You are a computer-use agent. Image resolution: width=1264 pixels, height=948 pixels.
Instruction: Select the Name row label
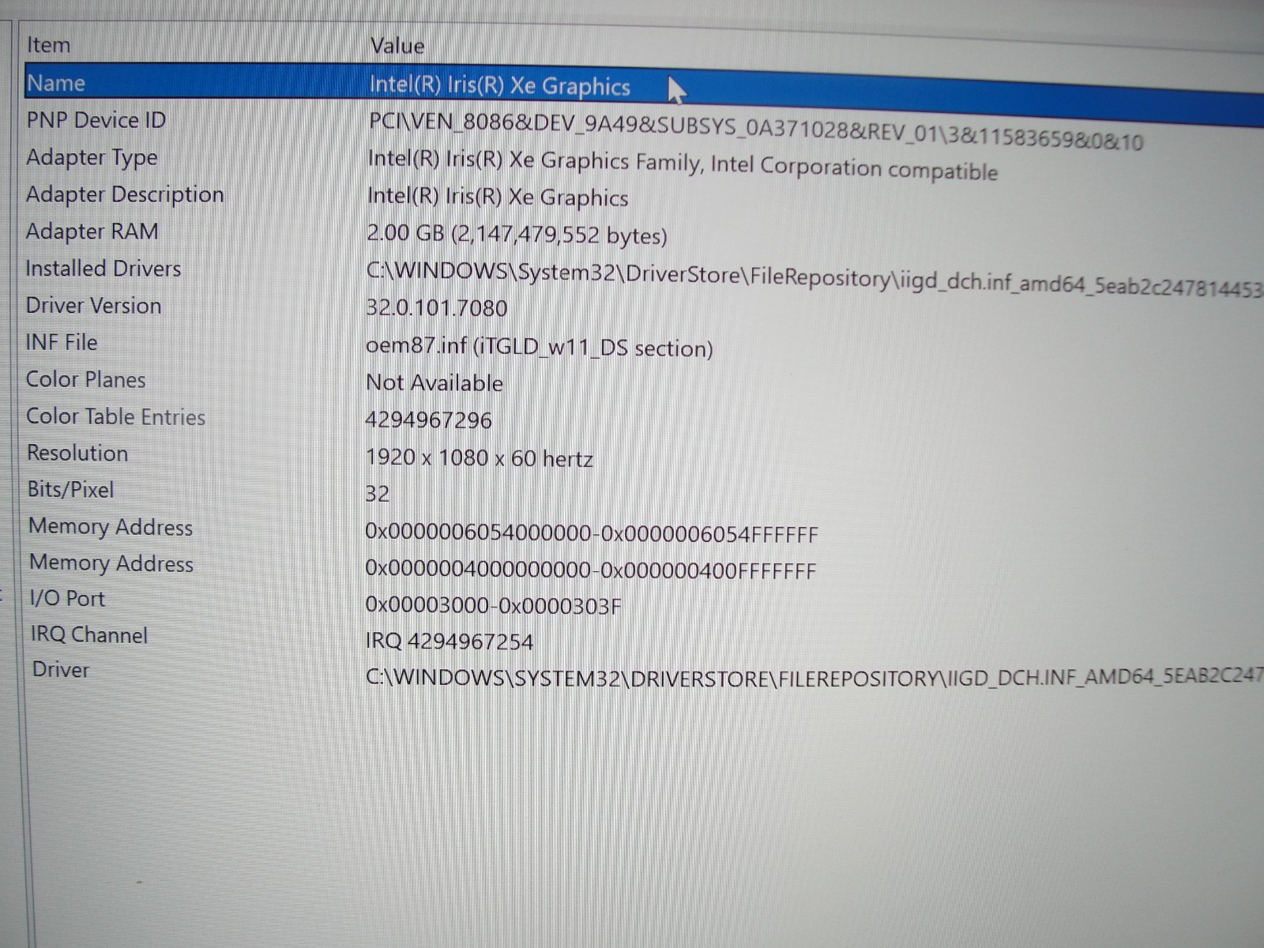[56, 83]
